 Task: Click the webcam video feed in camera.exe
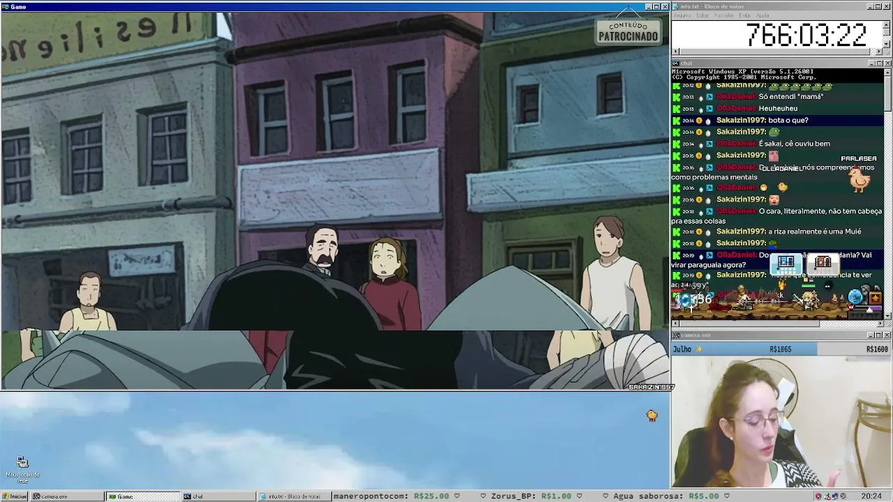coord(781,422)
